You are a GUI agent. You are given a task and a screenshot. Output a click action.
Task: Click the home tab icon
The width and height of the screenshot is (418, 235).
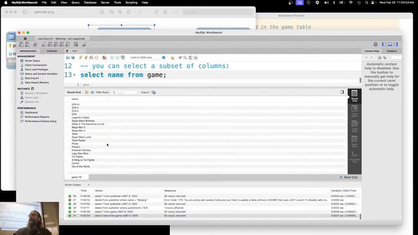coord(25,39)
